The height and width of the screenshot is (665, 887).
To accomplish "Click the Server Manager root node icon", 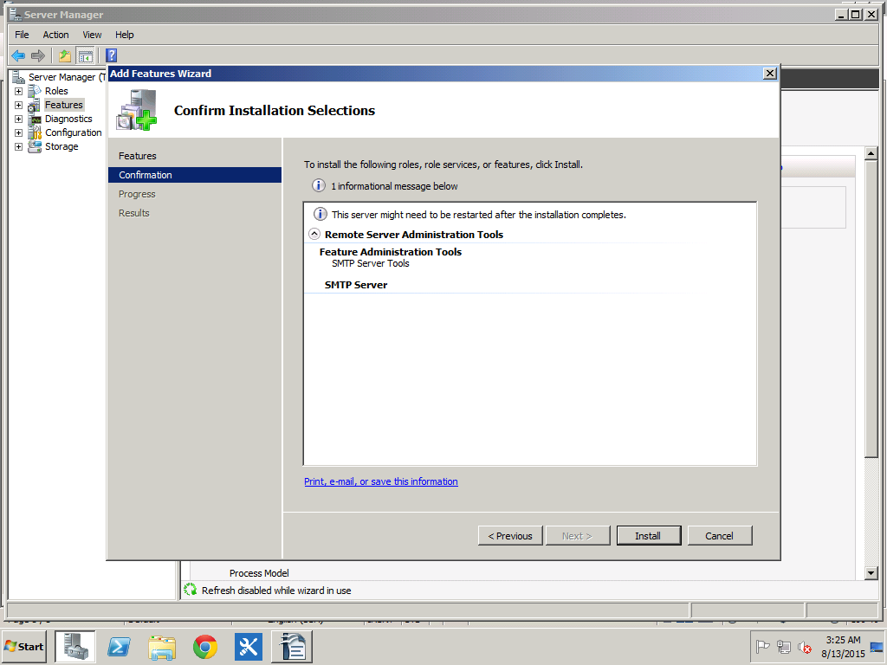I will [19, 77].
